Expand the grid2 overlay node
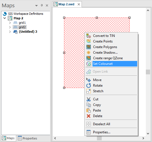The height and width of the screenshot is (142, 152). (10, 27)
